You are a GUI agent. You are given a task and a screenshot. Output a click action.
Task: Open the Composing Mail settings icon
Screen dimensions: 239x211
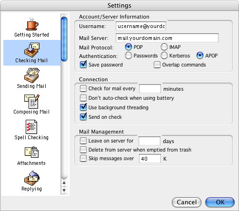click(x=32, y=102)
